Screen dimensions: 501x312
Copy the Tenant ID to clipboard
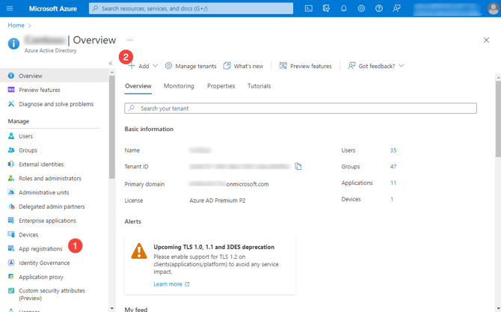click(x=298, y=167)
